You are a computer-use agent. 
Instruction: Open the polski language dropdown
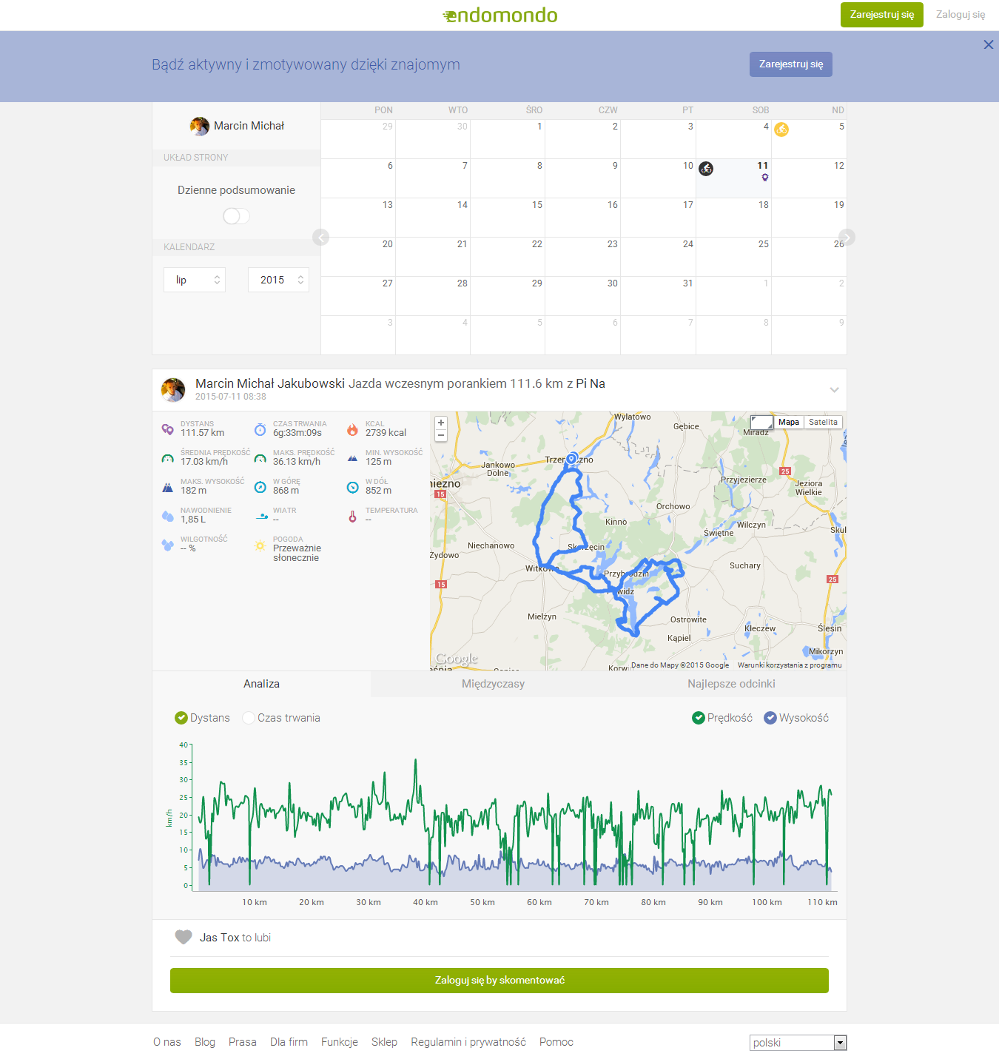(x=797, y=1043)
